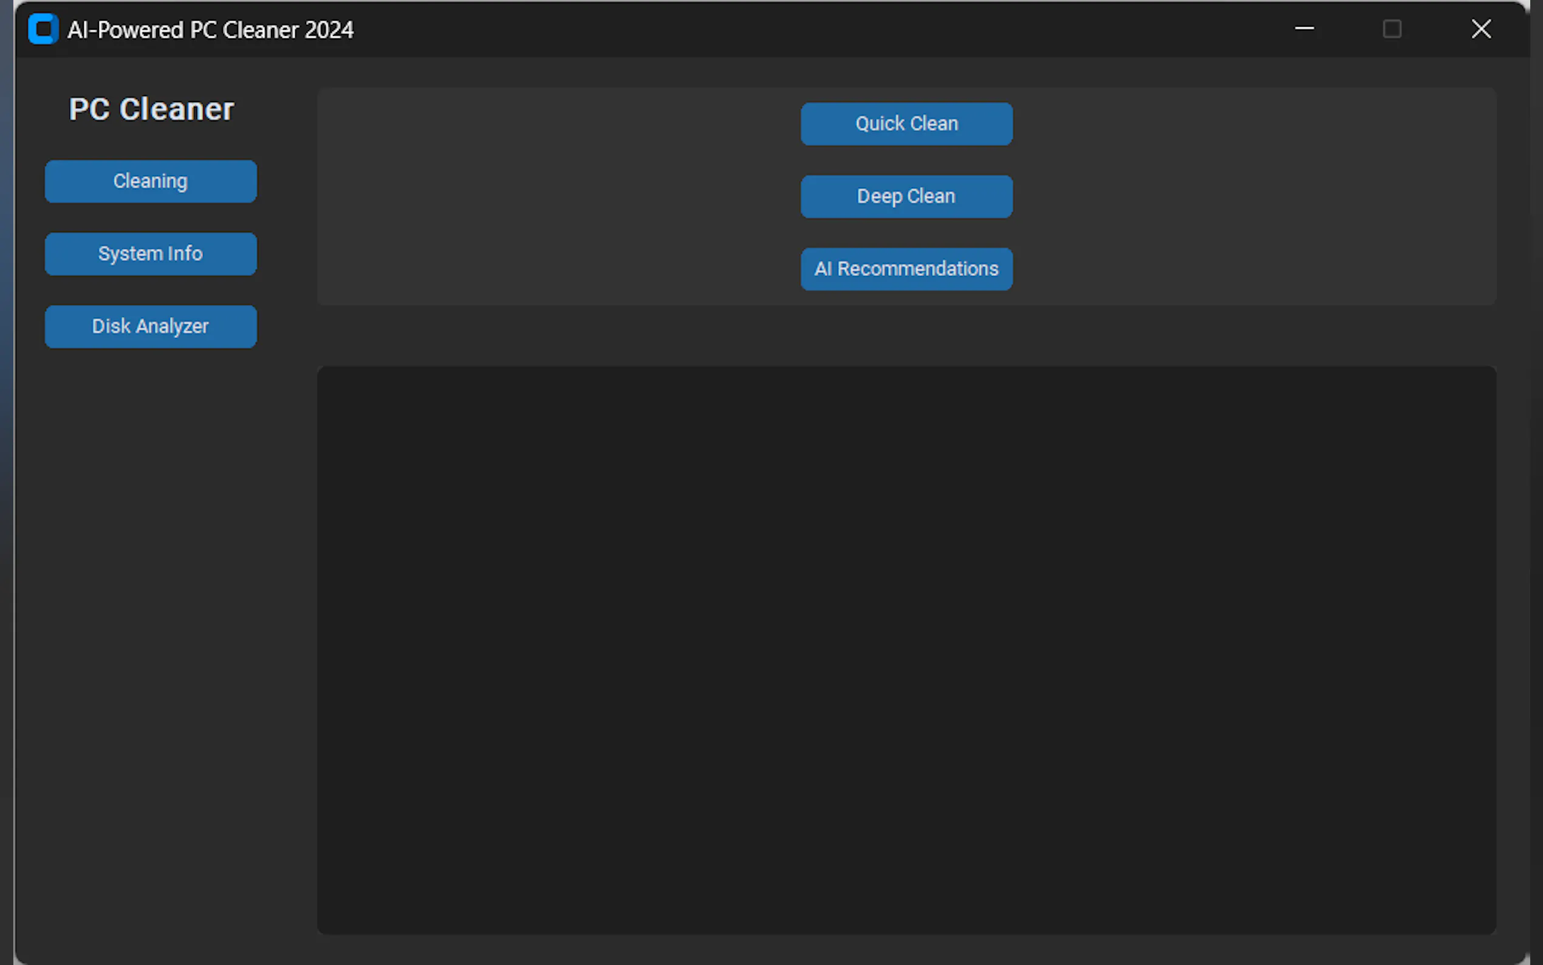
Task: Click inside the large dark output box
Action: coord(906,650)
